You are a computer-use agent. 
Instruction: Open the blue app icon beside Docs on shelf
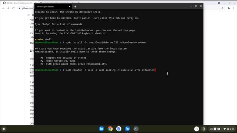tap(127, 129)
